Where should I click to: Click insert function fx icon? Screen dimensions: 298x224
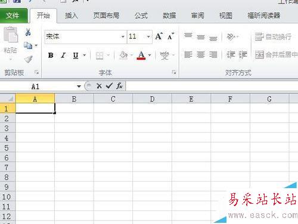click(x=119, y=86)
